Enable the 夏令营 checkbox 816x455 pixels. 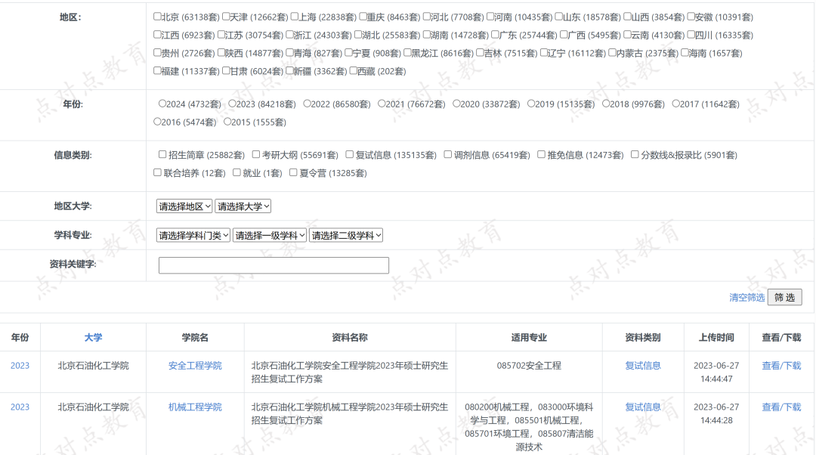293,172
